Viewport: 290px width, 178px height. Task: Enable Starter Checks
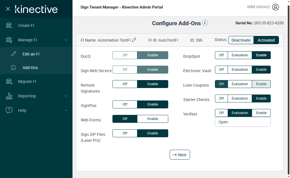(261, 98)
